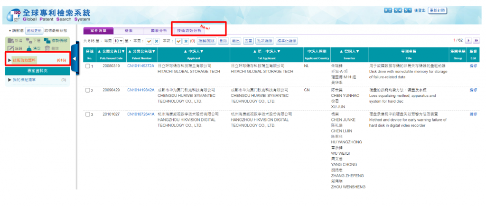
Task: Click the 專案資料夾 panel header
Action: (x=37, y=71)
